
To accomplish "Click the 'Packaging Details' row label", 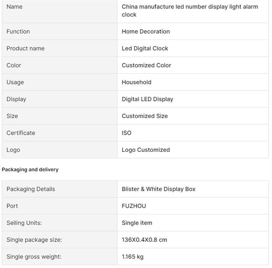I will (x=31, y=189).
